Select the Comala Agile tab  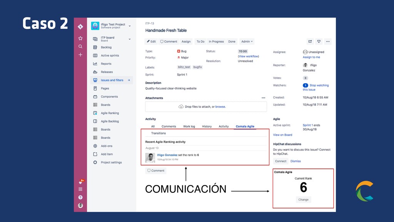(245, 126)
